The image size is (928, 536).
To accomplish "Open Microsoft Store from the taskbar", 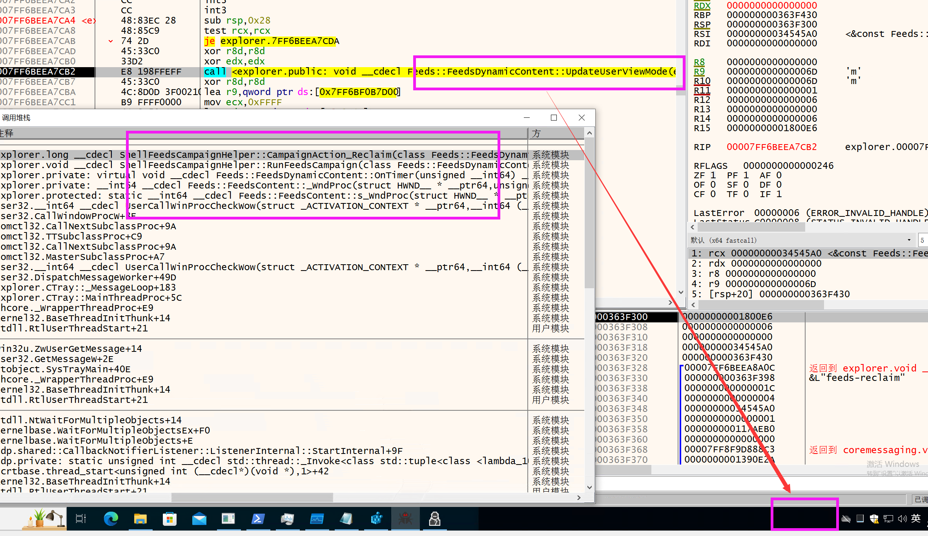I will tap(170, 519).
